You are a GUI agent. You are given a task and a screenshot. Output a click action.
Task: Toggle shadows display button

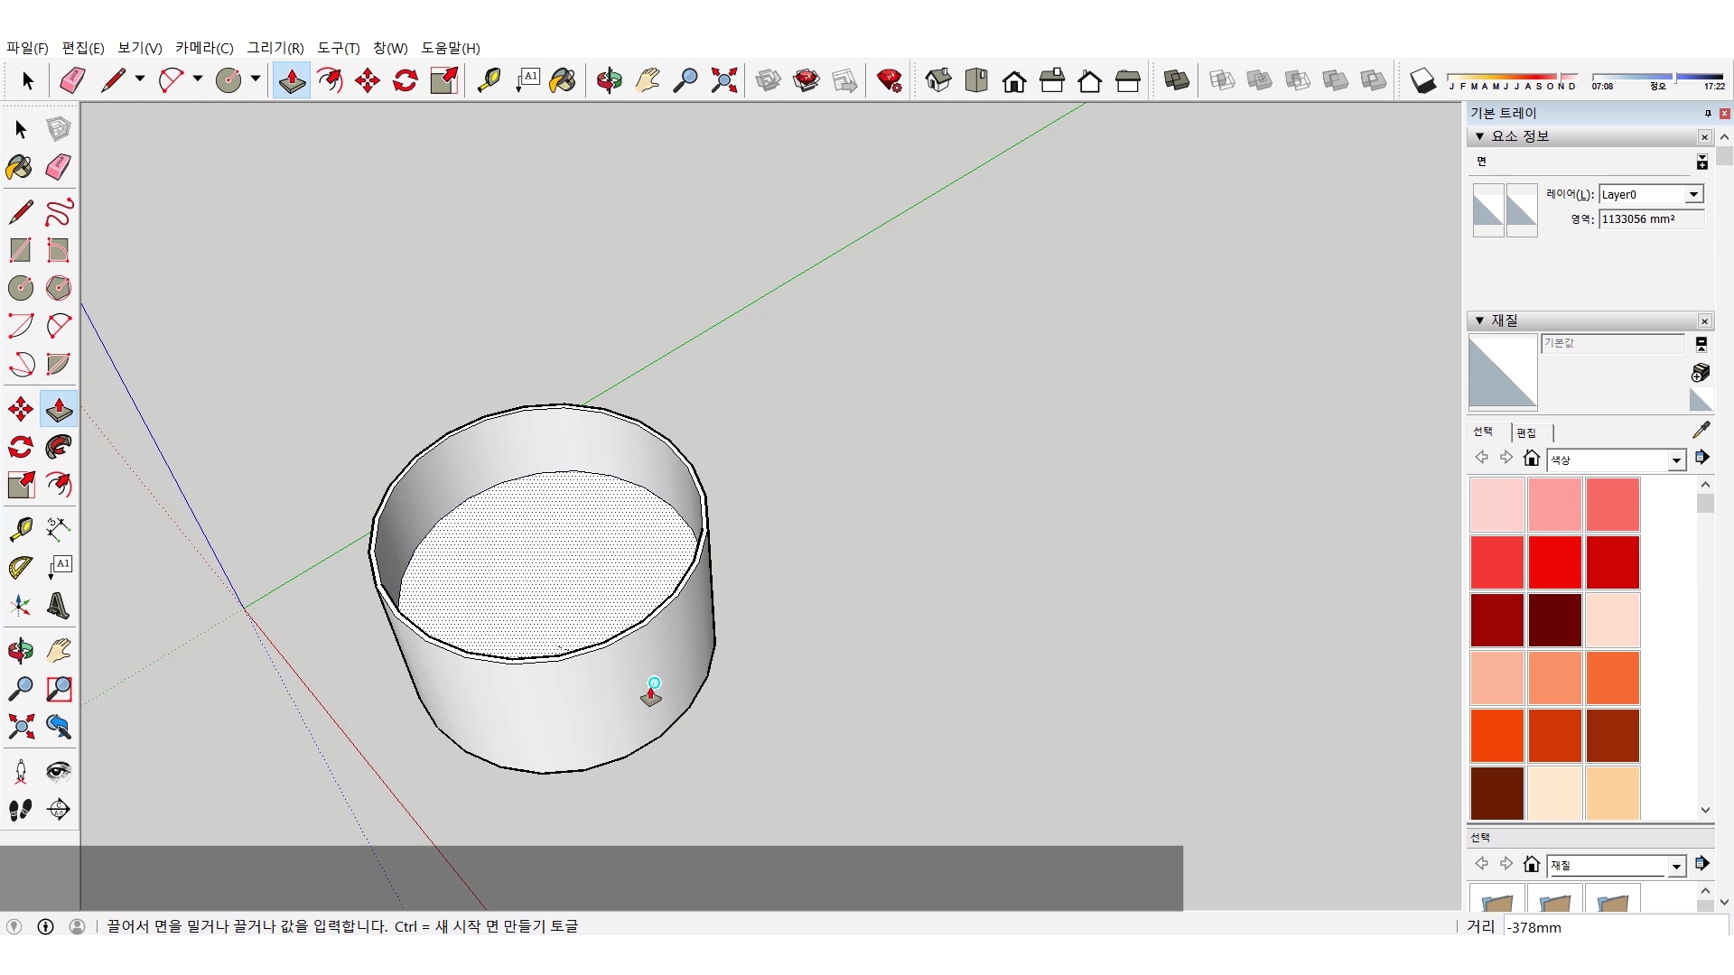click(1422, 80)
